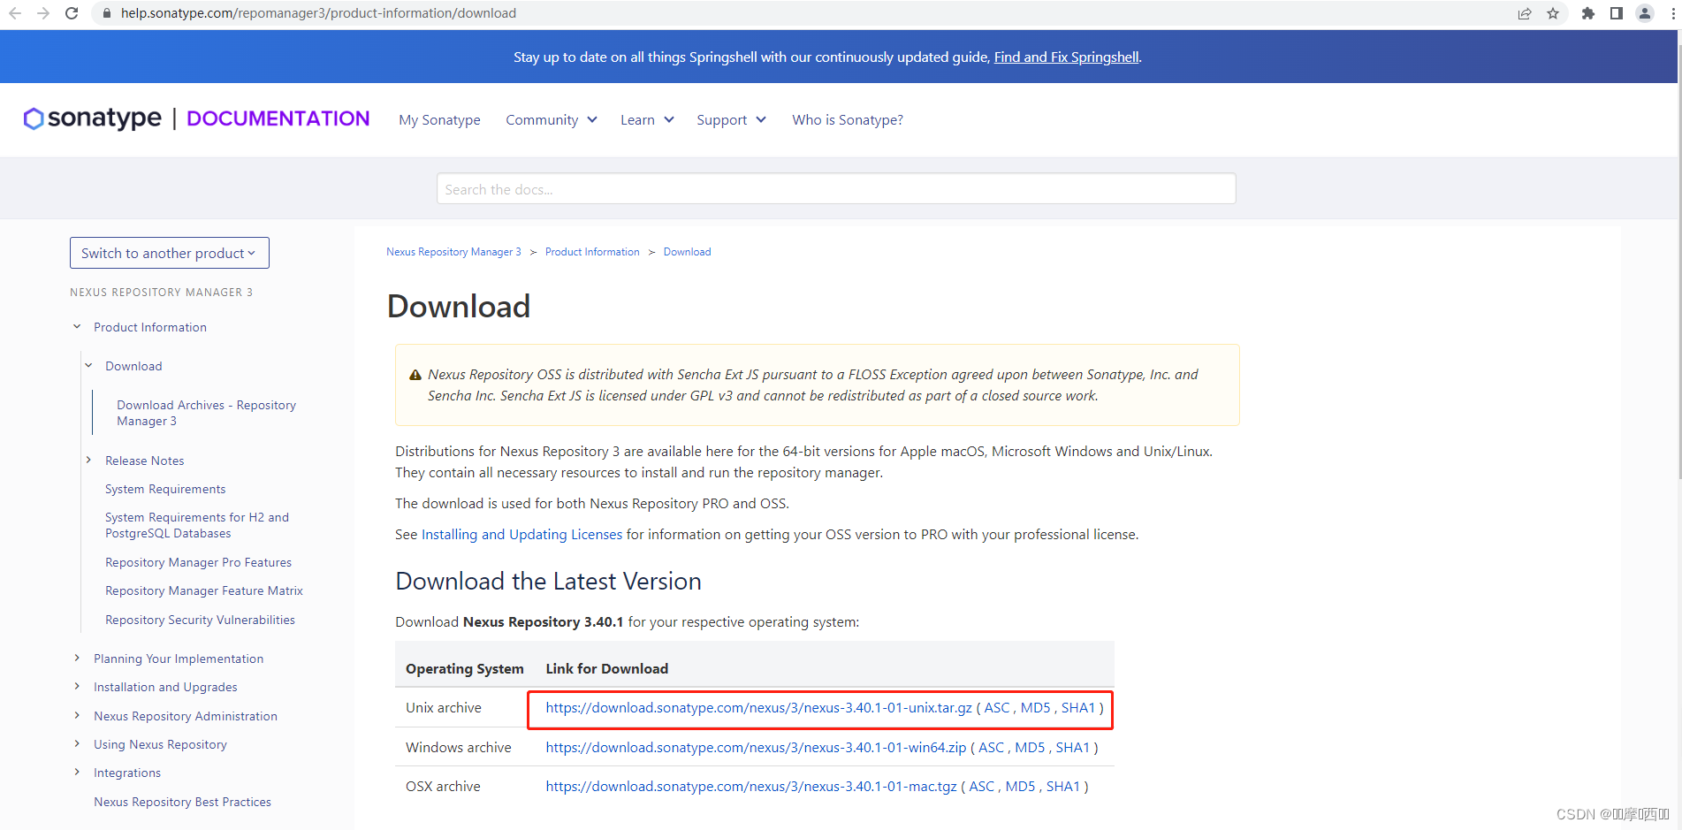Viewport: 1682px width, 830px height.
Task: Expand Planning Your Implementation chevron
Action: [x=77, y=659]
